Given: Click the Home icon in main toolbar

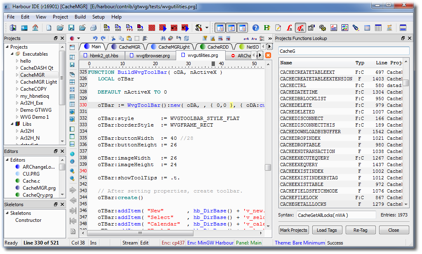Looking at the screenshot, I should pyautogui.click(x=35, y=28).
